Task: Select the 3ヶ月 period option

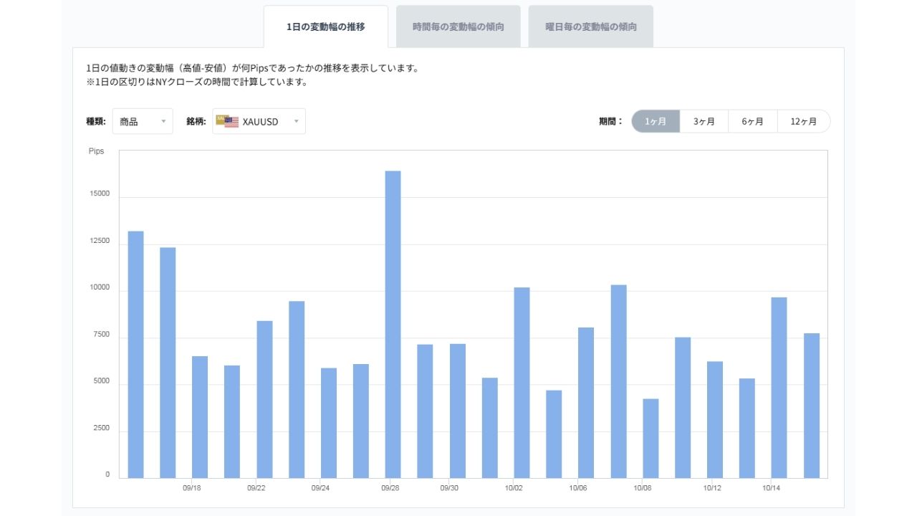Action: tap(704, 121)
